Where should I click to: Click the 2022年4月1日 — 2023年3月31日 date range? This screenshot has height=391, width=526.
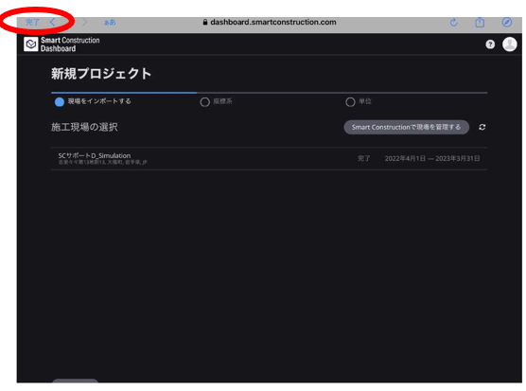pos(432,158)
